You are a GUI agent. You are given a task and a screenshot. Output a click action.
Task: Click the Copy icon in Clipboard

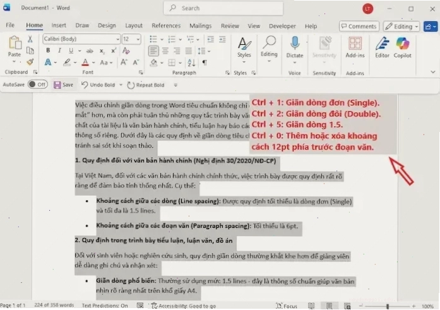click(x=30, y=51)
